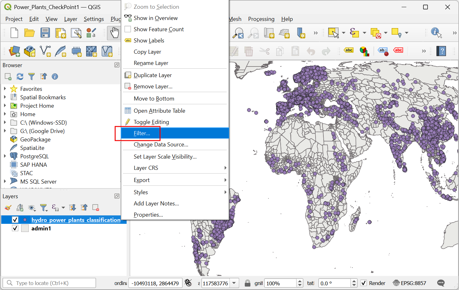The width and height of the screenshot is (459, 290).
Task: Click the New Project blank page icon
Action: pos(14,33)
